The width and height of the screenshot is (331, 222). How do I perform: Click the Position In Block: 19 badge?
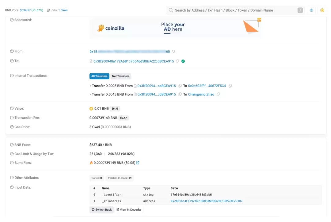click(x=120, y=178)
